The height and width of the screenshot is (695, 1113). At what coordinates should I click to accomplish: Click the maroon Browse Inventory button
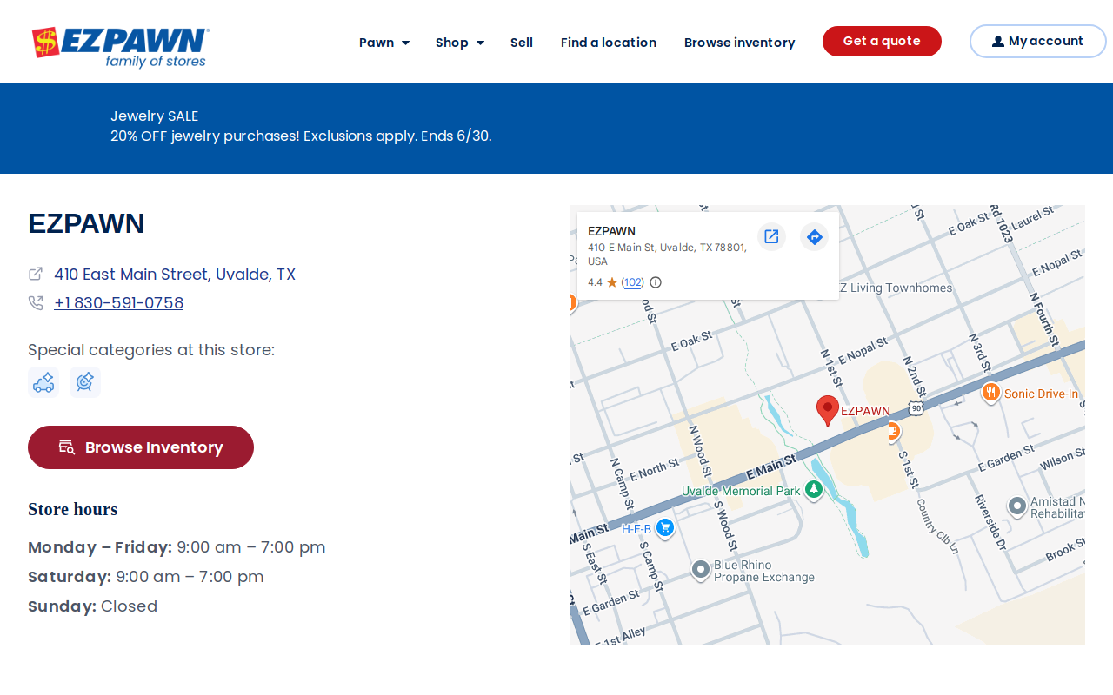[x=141, y=447]
